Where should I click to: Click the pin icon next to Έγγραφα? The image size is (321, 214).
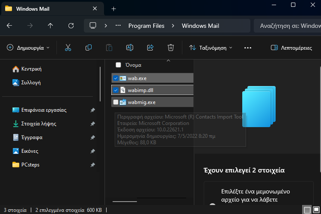click(x=93, y=137)
